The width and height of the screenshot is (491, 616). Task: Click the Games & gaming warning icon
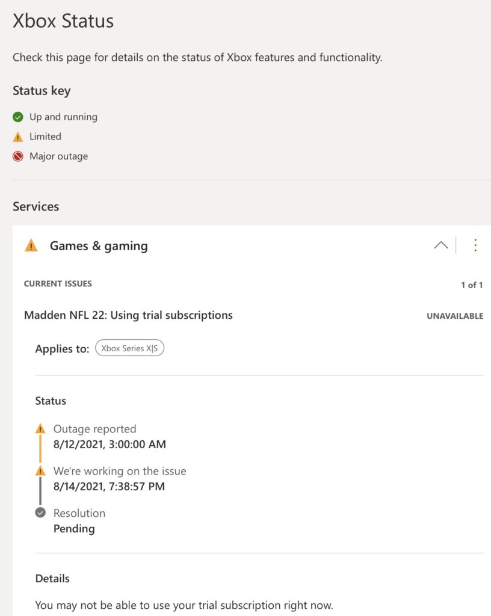[31, 245]
